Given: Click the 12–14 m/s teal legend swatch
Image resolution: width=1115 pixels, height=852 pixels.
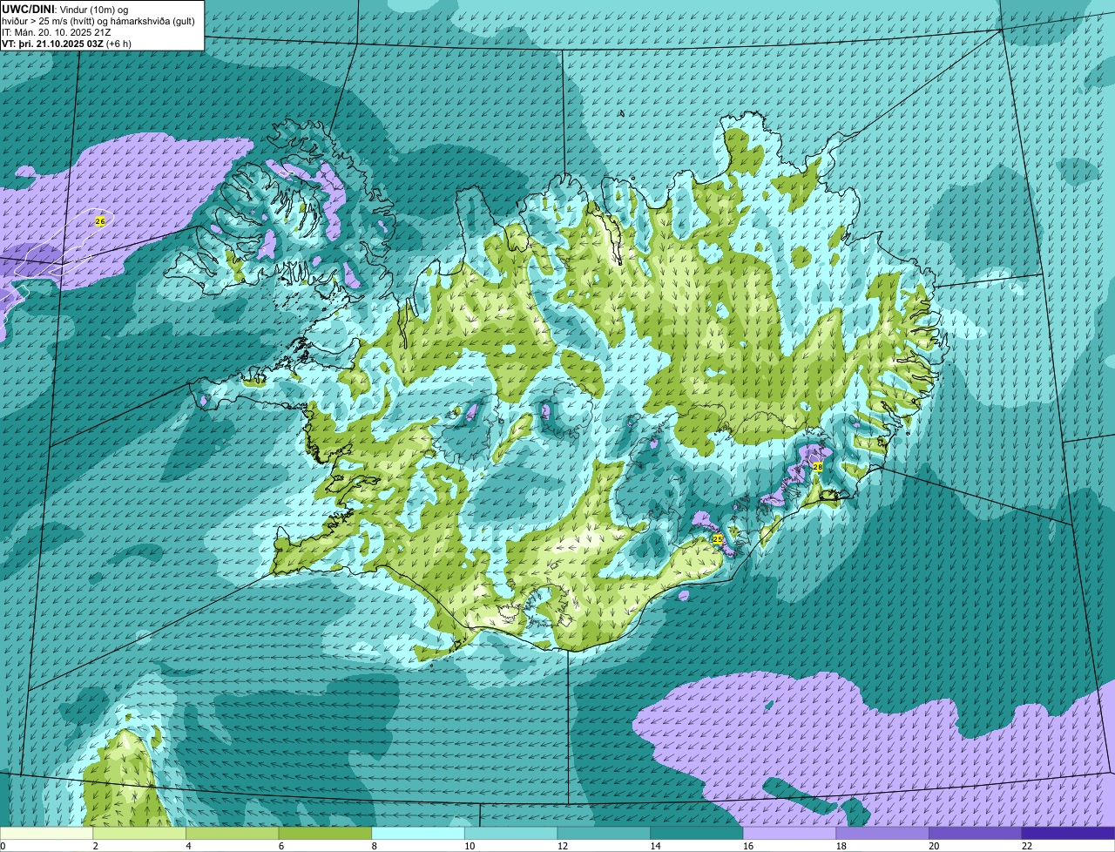Looking at the screenshot, I should [x=604, y=834].
